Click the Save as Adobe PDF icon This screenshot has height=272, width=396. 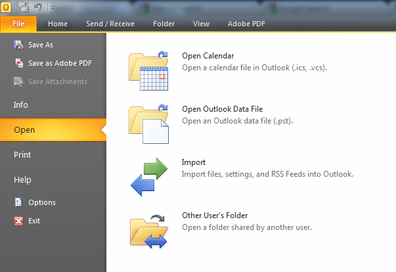click(19, 63)
